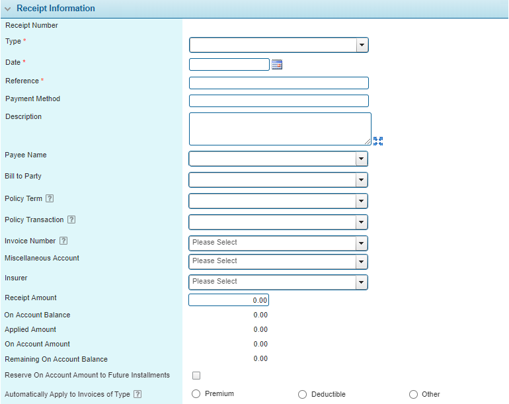Enable Reserve On Account Amount checkbox
This screenshot has height=404, width=509.
(x=196, y=376)
